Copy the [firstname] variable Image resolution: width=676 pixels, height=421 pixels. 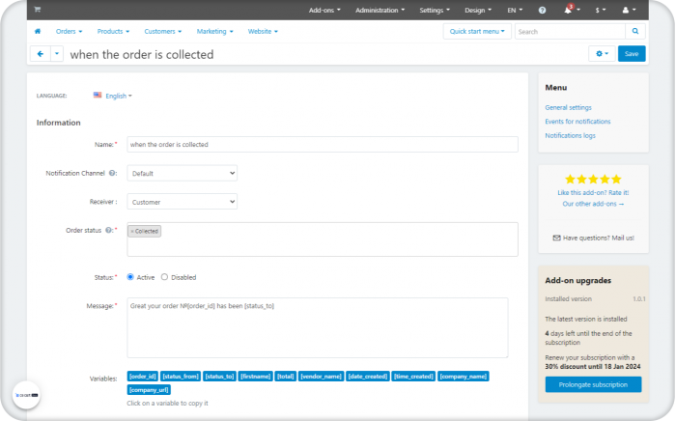tap(256, 377)
